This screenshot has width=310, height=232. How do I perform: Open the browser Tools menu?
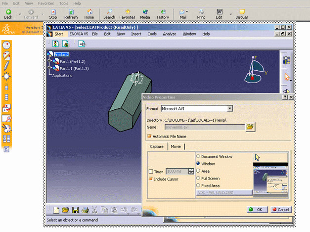[63, 3]
